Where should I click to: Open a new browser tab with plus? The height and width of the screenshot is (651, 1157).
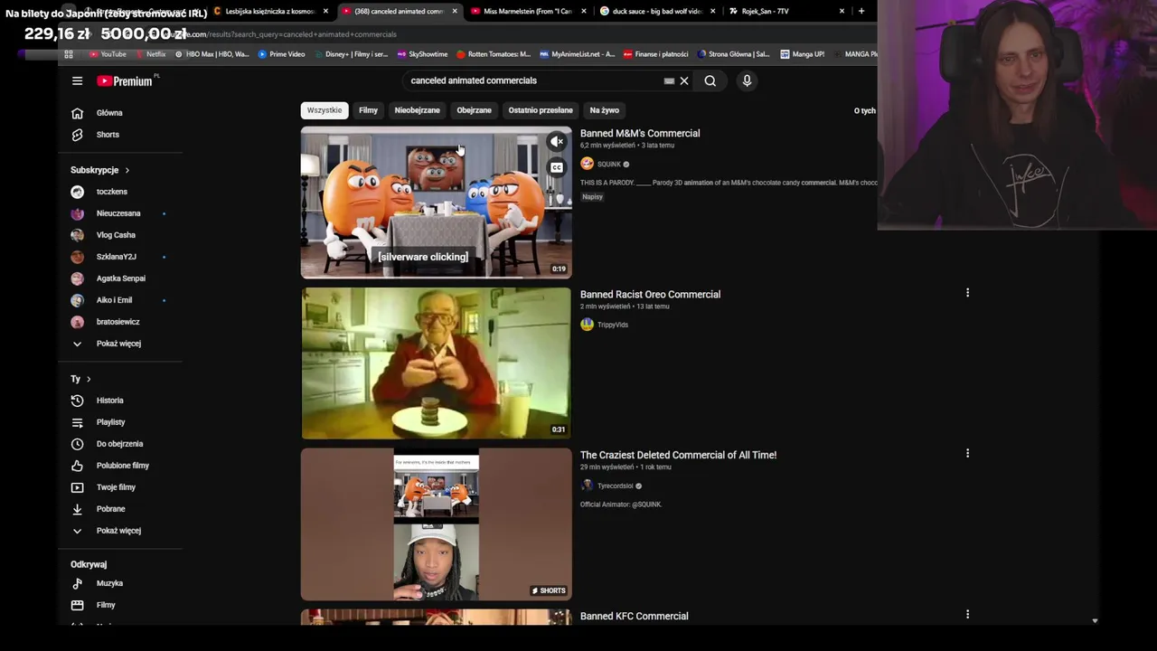861,11
